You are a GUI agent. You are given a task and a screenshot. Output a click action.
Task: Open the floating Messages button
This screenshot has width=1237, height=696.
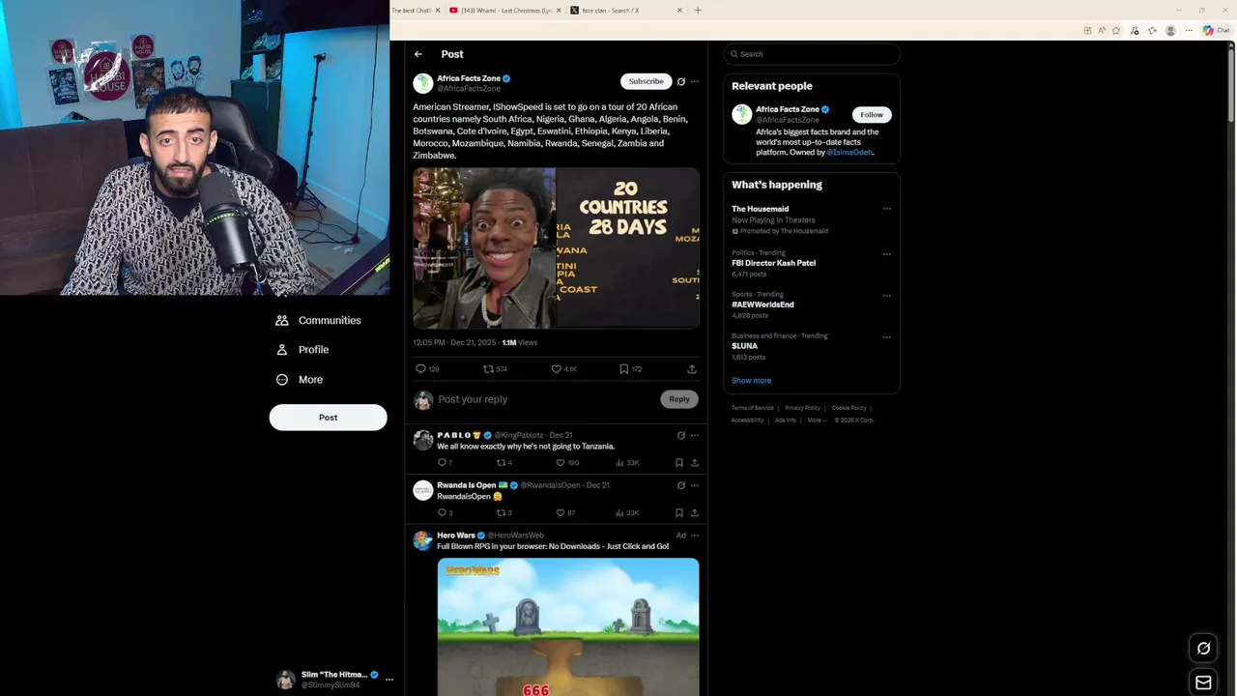pyautogui.click(x=1203, y=682)
